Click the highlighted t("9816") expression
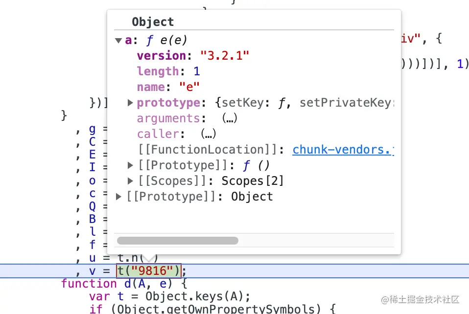Viewport: 469px width, 314px height. tap(149, 271)
